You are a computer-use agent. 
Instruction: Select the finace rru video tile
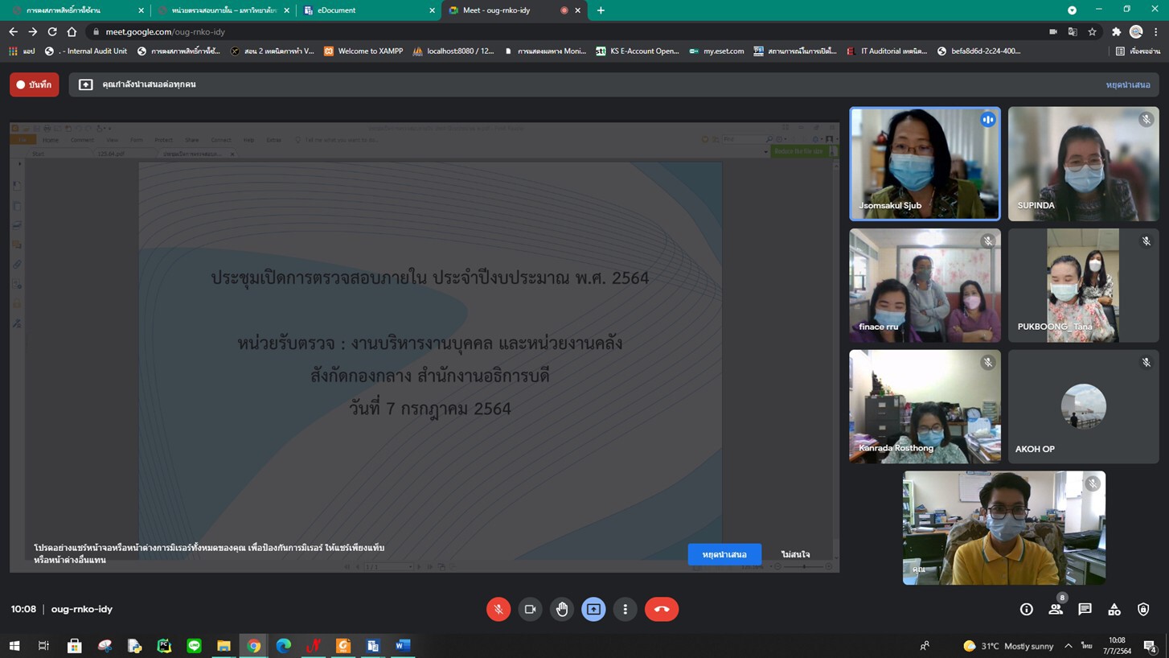pos(925,286)
